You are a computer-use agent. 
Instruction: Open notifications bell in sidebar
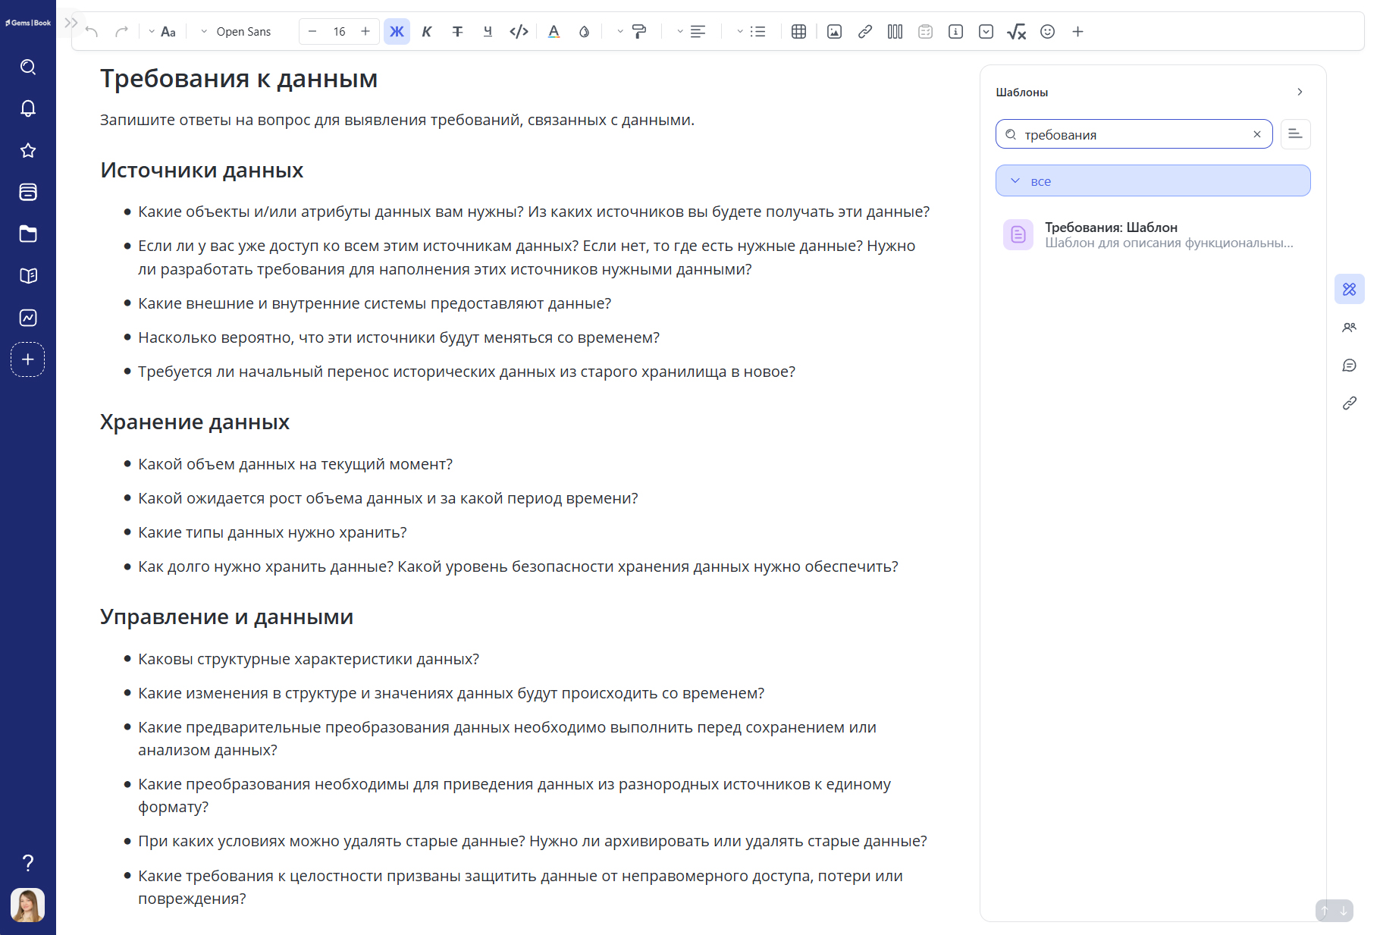pos(28,108)
